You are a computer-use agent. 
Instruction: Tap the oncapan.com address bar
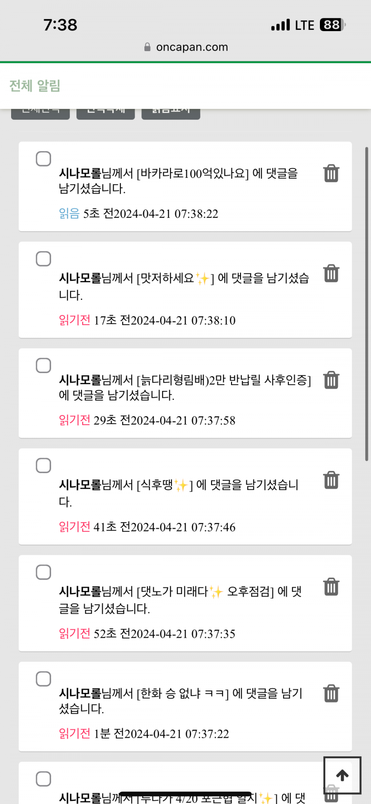tap(191, 47)
